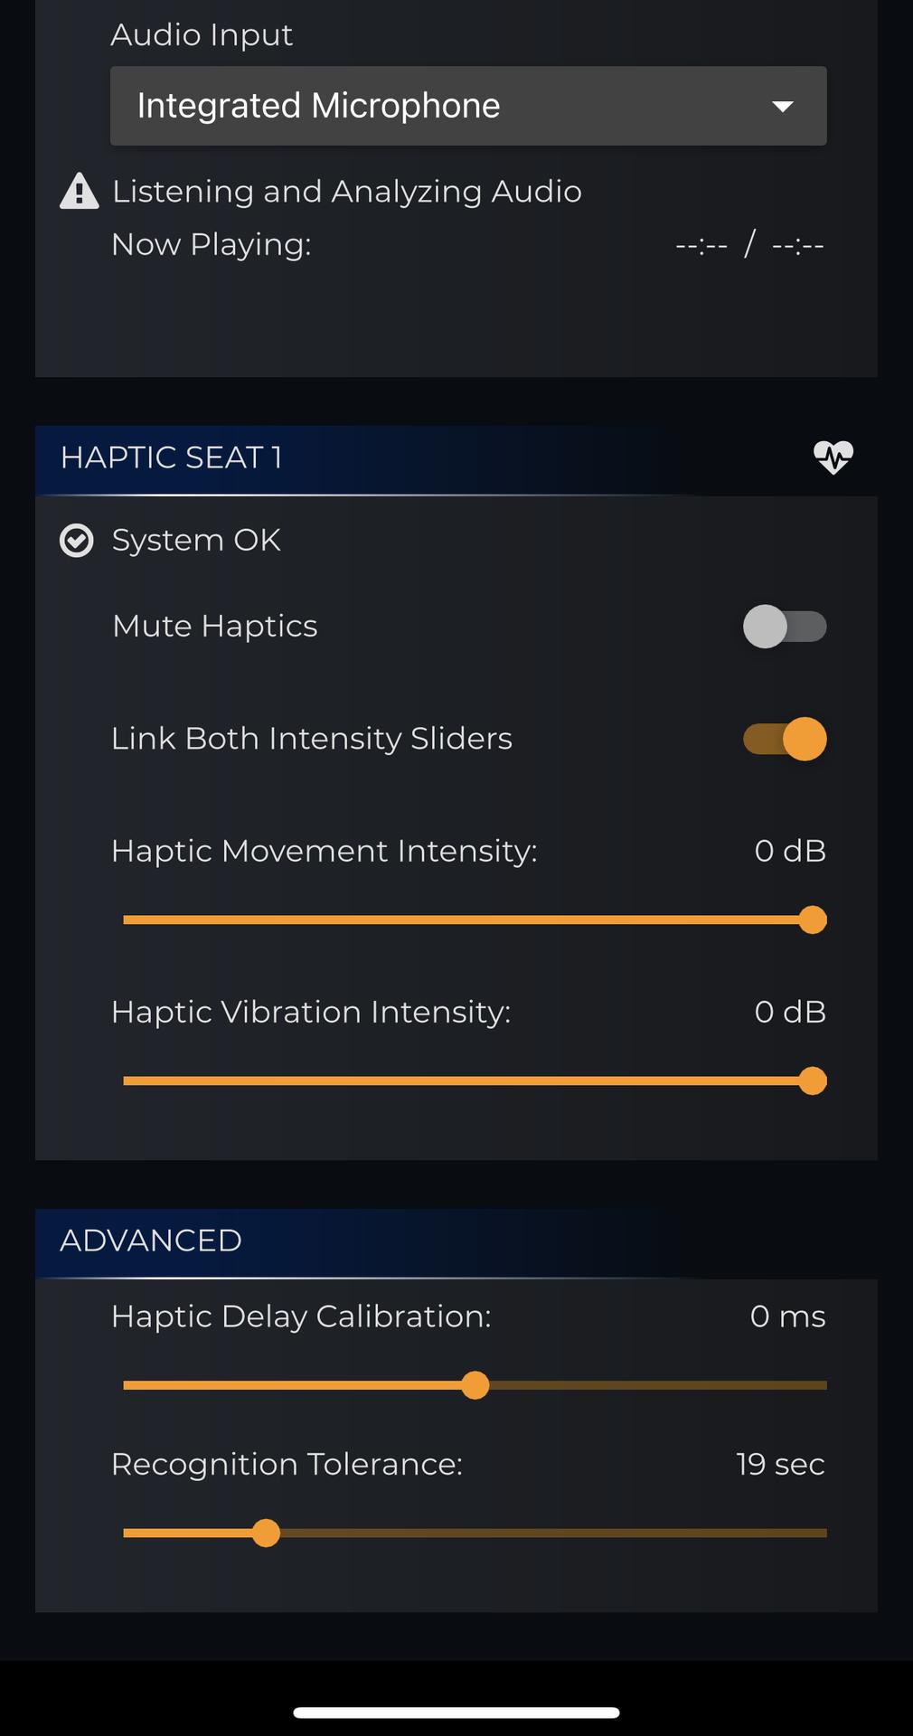The height and width of the screenshot is (1736, 913).
Task: Click the Listening and Analyzing Audio status text
Action: [x=346, y=192]
